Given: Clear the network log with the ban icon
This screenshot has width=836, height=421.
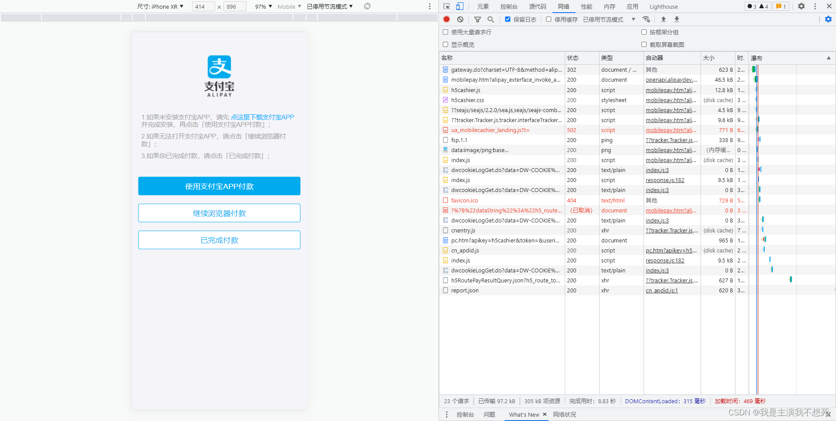Looking at the screenshot, I should pyautogui.click(x=460, y=19).
